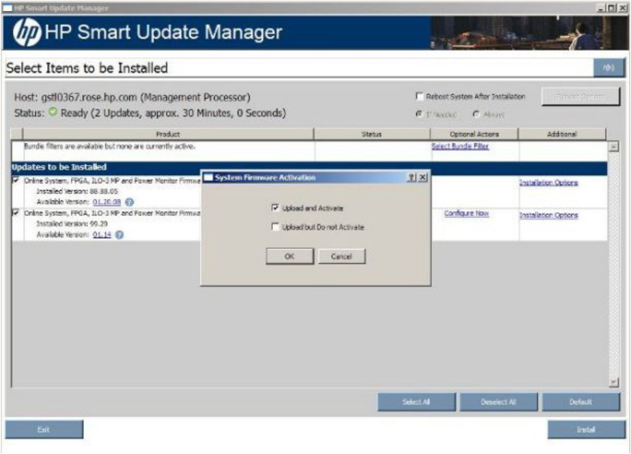Viewport: 631px width, 454px height.
Task: Open Installation Options for first update
Action: pyautogui.click(x=548, y=183)
